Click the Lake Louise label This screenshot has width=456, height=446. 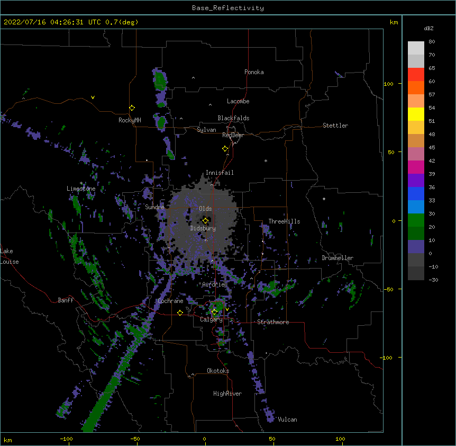click(x=10, y=256)
